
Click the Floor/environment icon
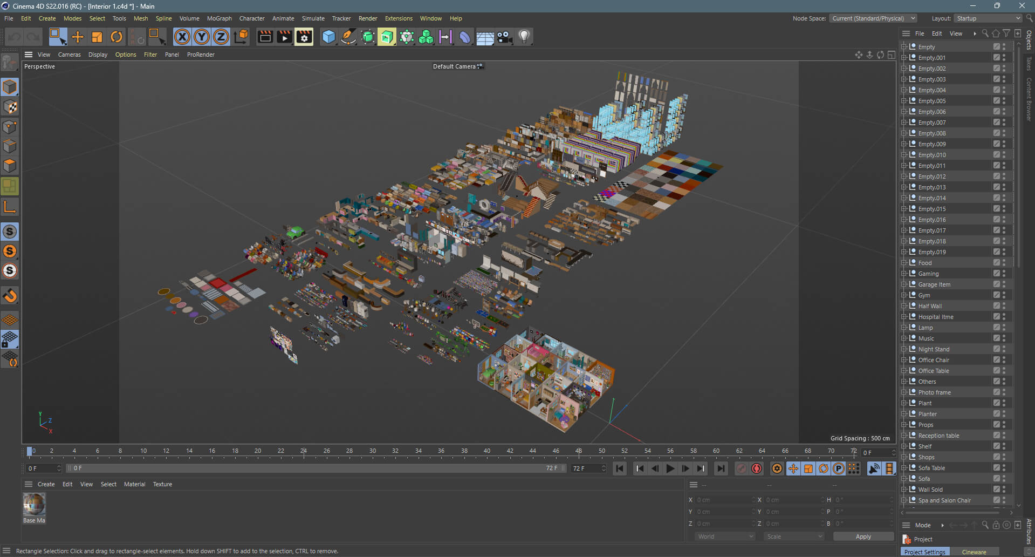coord(485,37)
